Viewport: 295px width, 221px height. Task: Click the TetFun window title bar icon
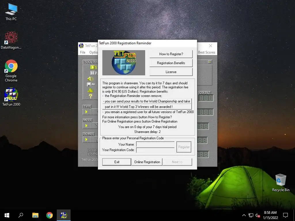tap(81, 46)
